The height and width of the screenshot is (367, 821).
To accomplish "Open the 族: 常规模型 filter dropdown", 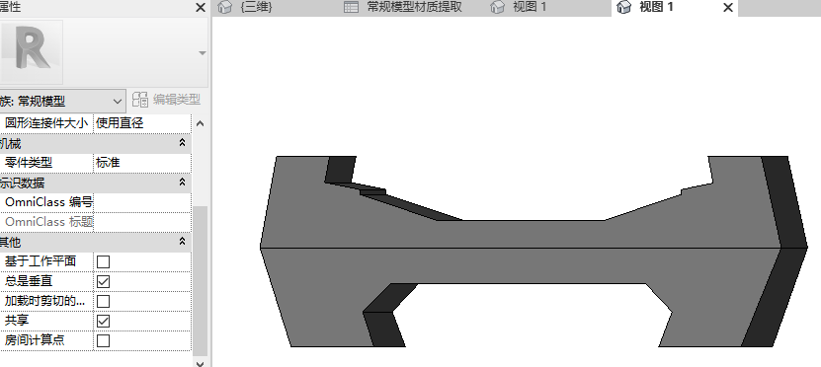I will click(x=63, y=101).
